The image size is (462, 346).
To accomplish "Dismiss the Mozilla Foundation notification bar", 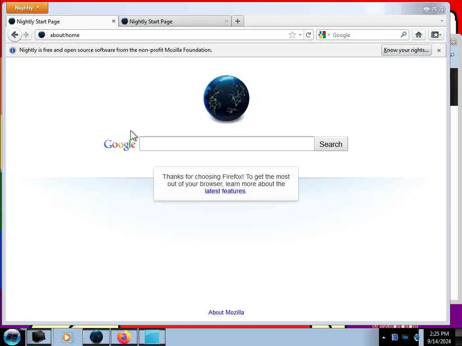I will coord(439,50).
